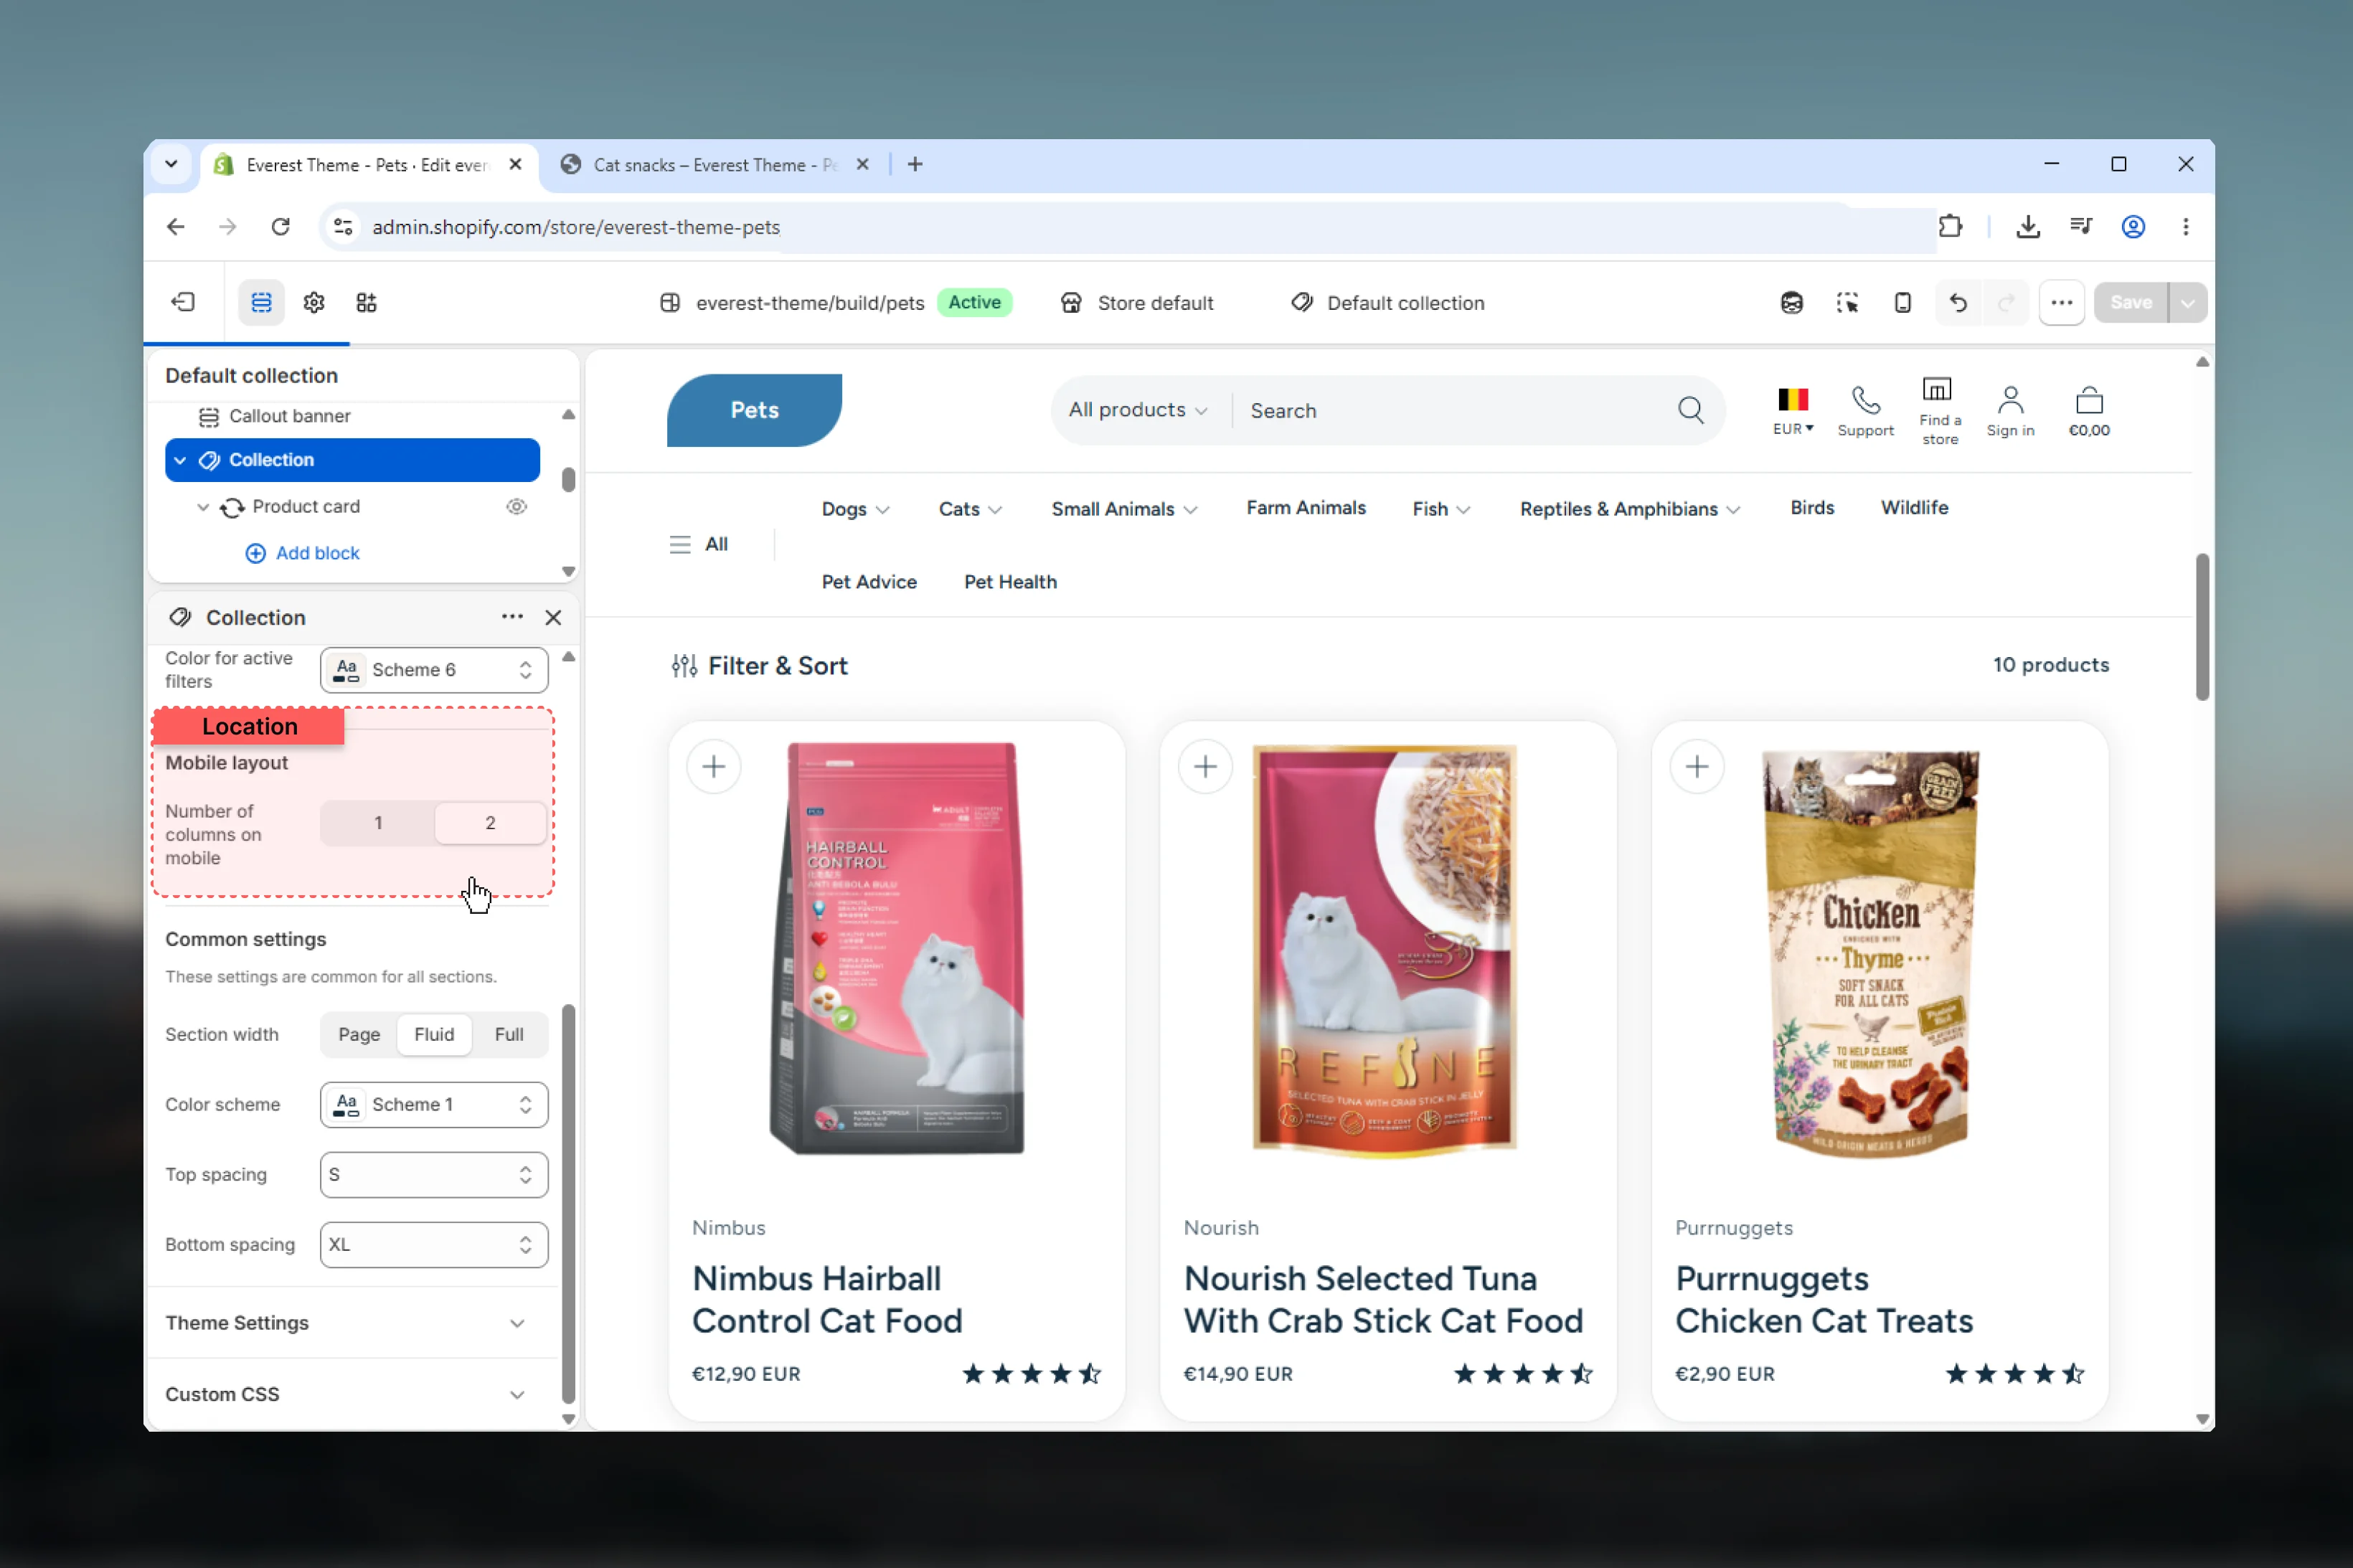The width and height of the screenshot is (2353, 1568).
Task: Open the Dogs navigation menu
Action: 855,509
